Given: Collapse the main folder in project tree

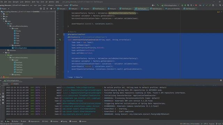Looking at the screenshot, I should coord(4,21).
